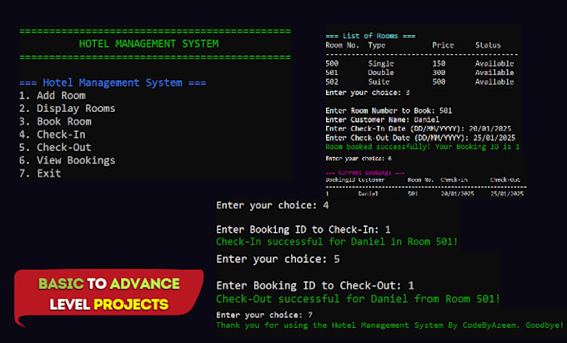Click room number '502' in rooms list
This screenshot has width=567, height=343.
[332, 82]
